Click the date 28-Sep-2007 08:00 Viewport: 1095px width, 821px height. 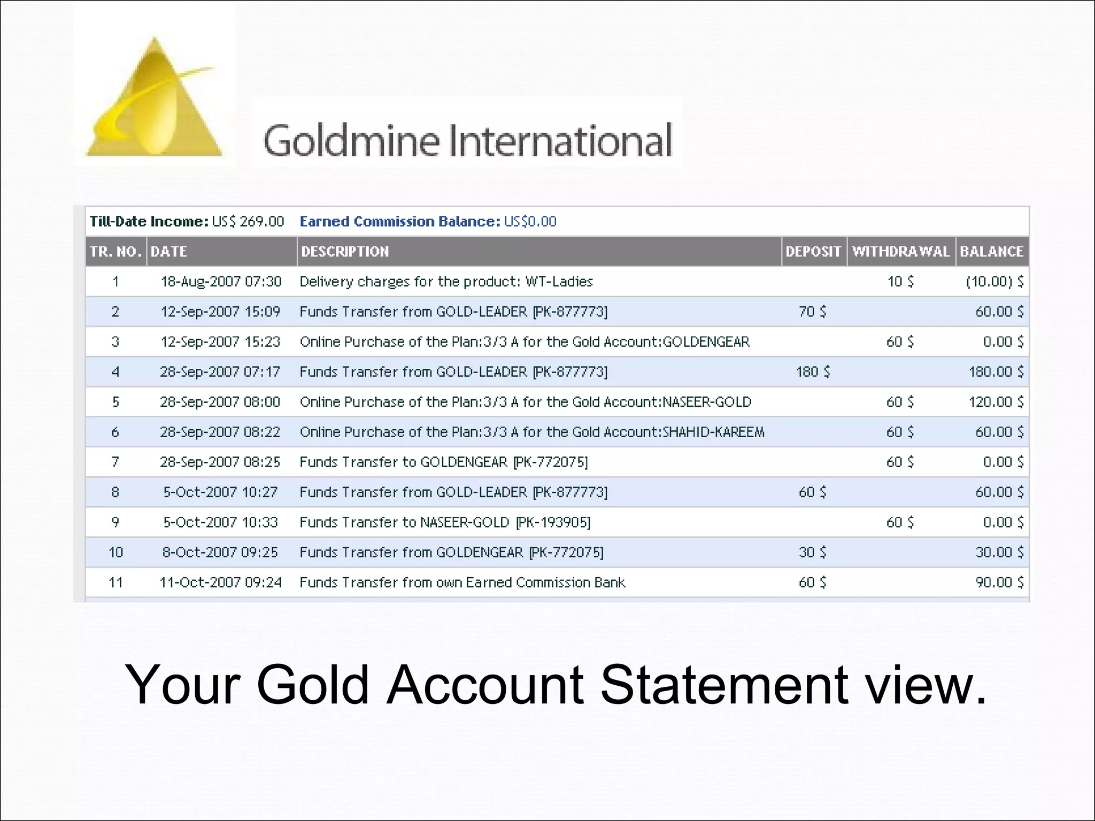(220, 402)
